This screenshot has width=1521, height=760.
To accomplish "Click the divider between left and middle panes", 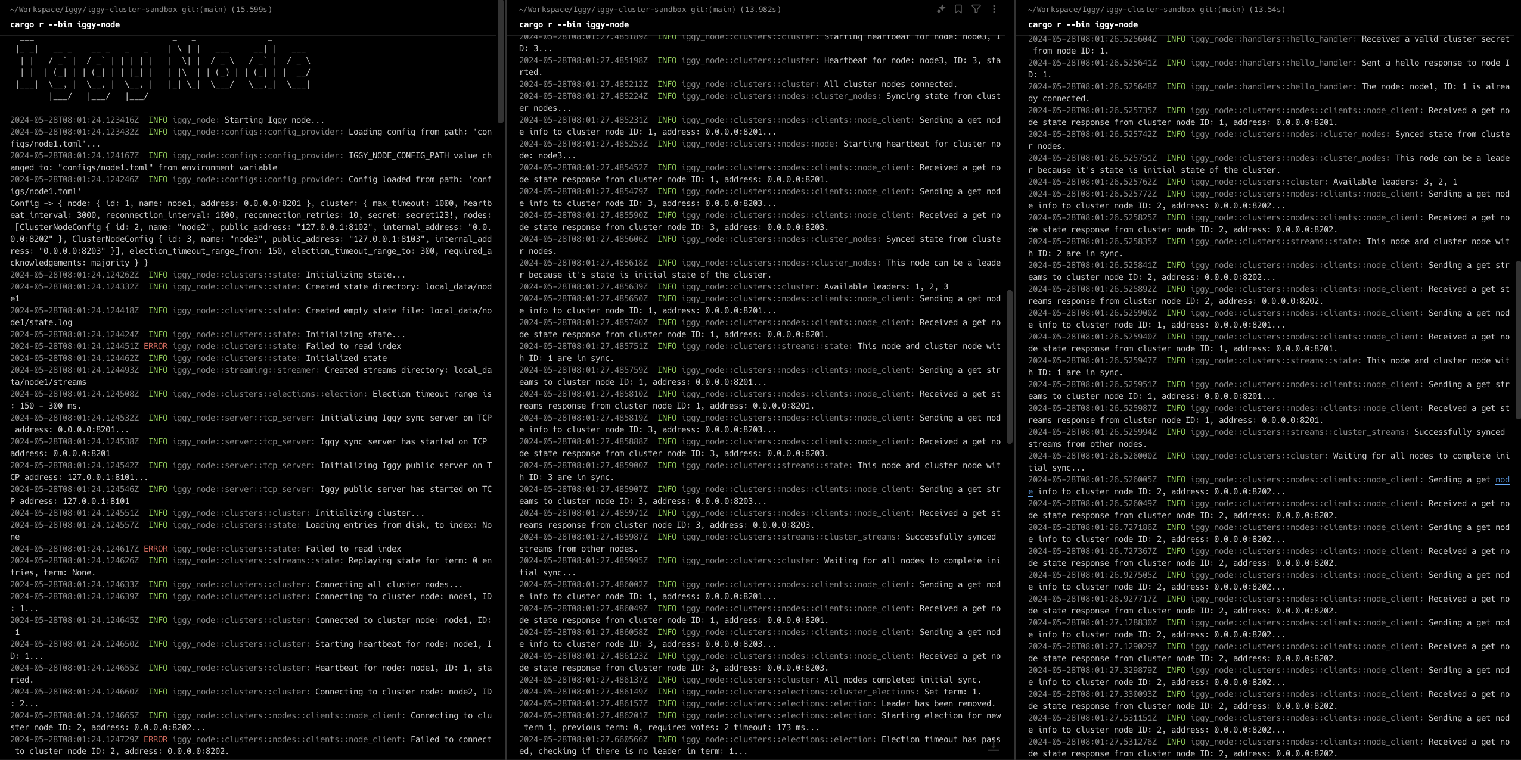I will point(505,380).
